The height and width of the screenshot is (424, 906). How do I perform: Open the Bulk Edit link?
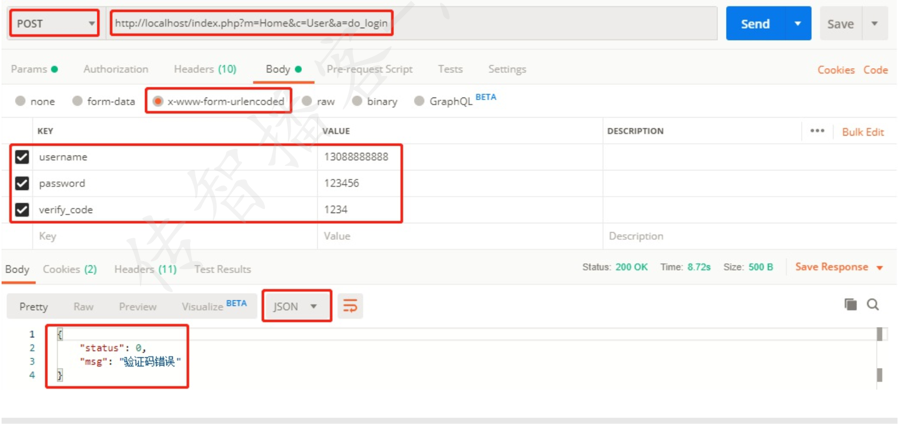(863, 132)
